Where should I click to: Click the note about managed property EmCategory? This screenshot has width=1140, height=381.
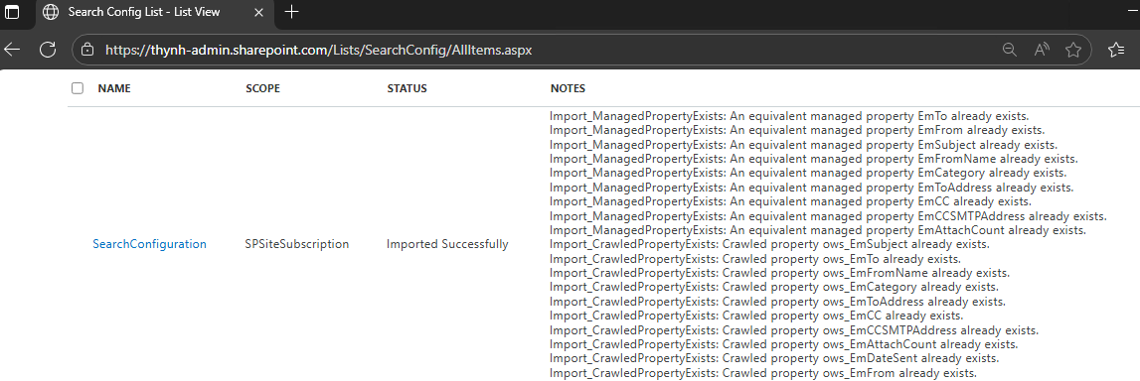808,173
